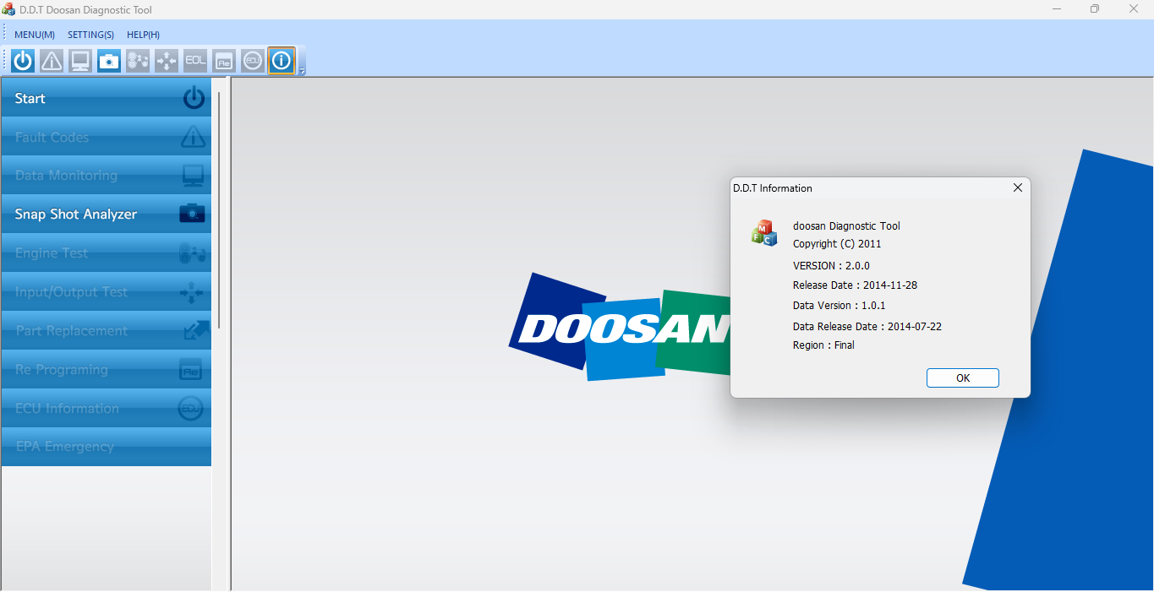Click the highlighted Information toolbar icon

pyautogui.click(x=282, y=61)
